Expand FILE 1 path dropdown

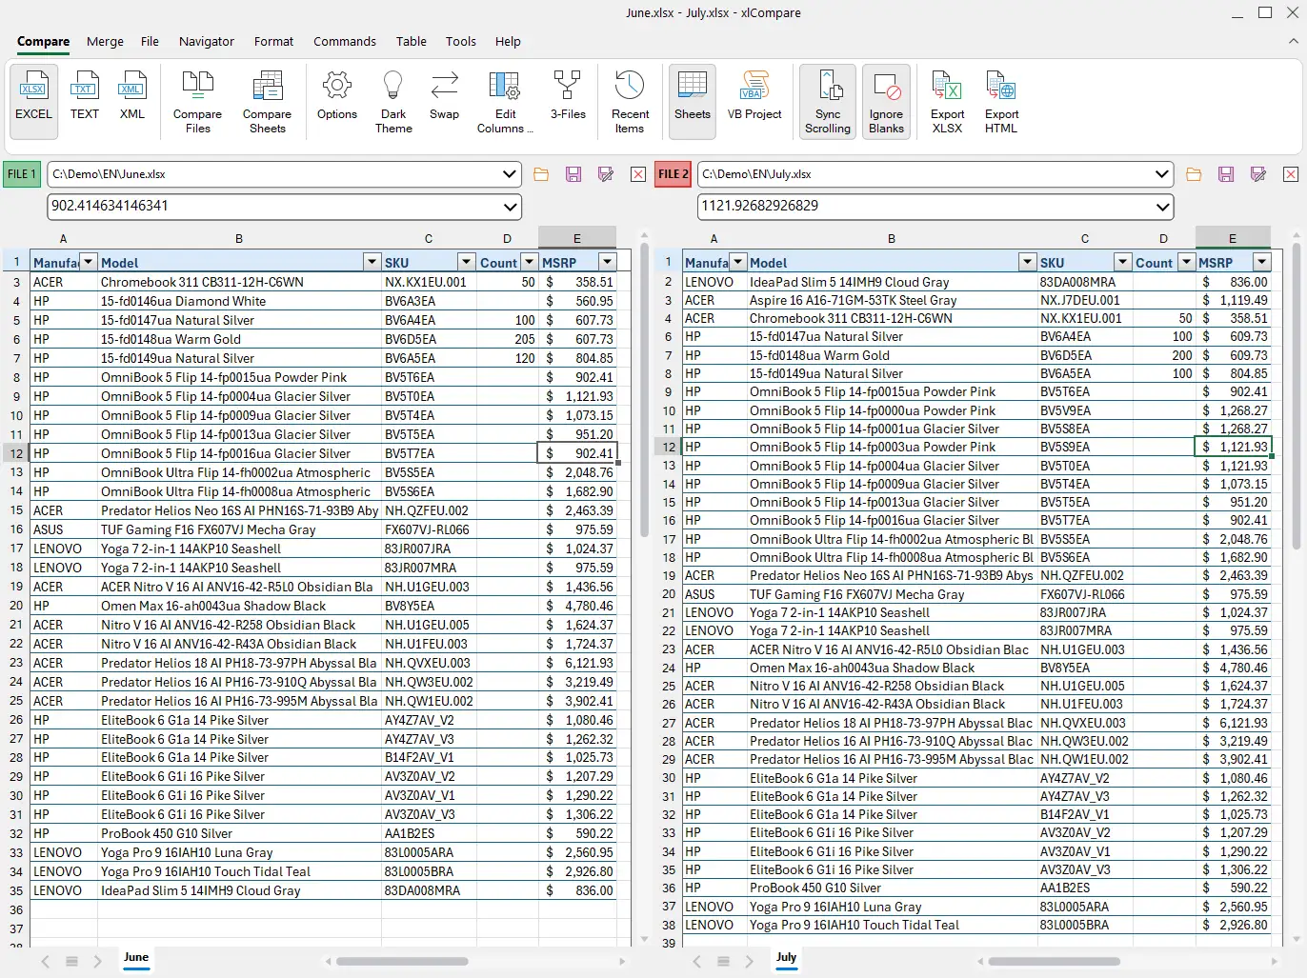point(510,174)
